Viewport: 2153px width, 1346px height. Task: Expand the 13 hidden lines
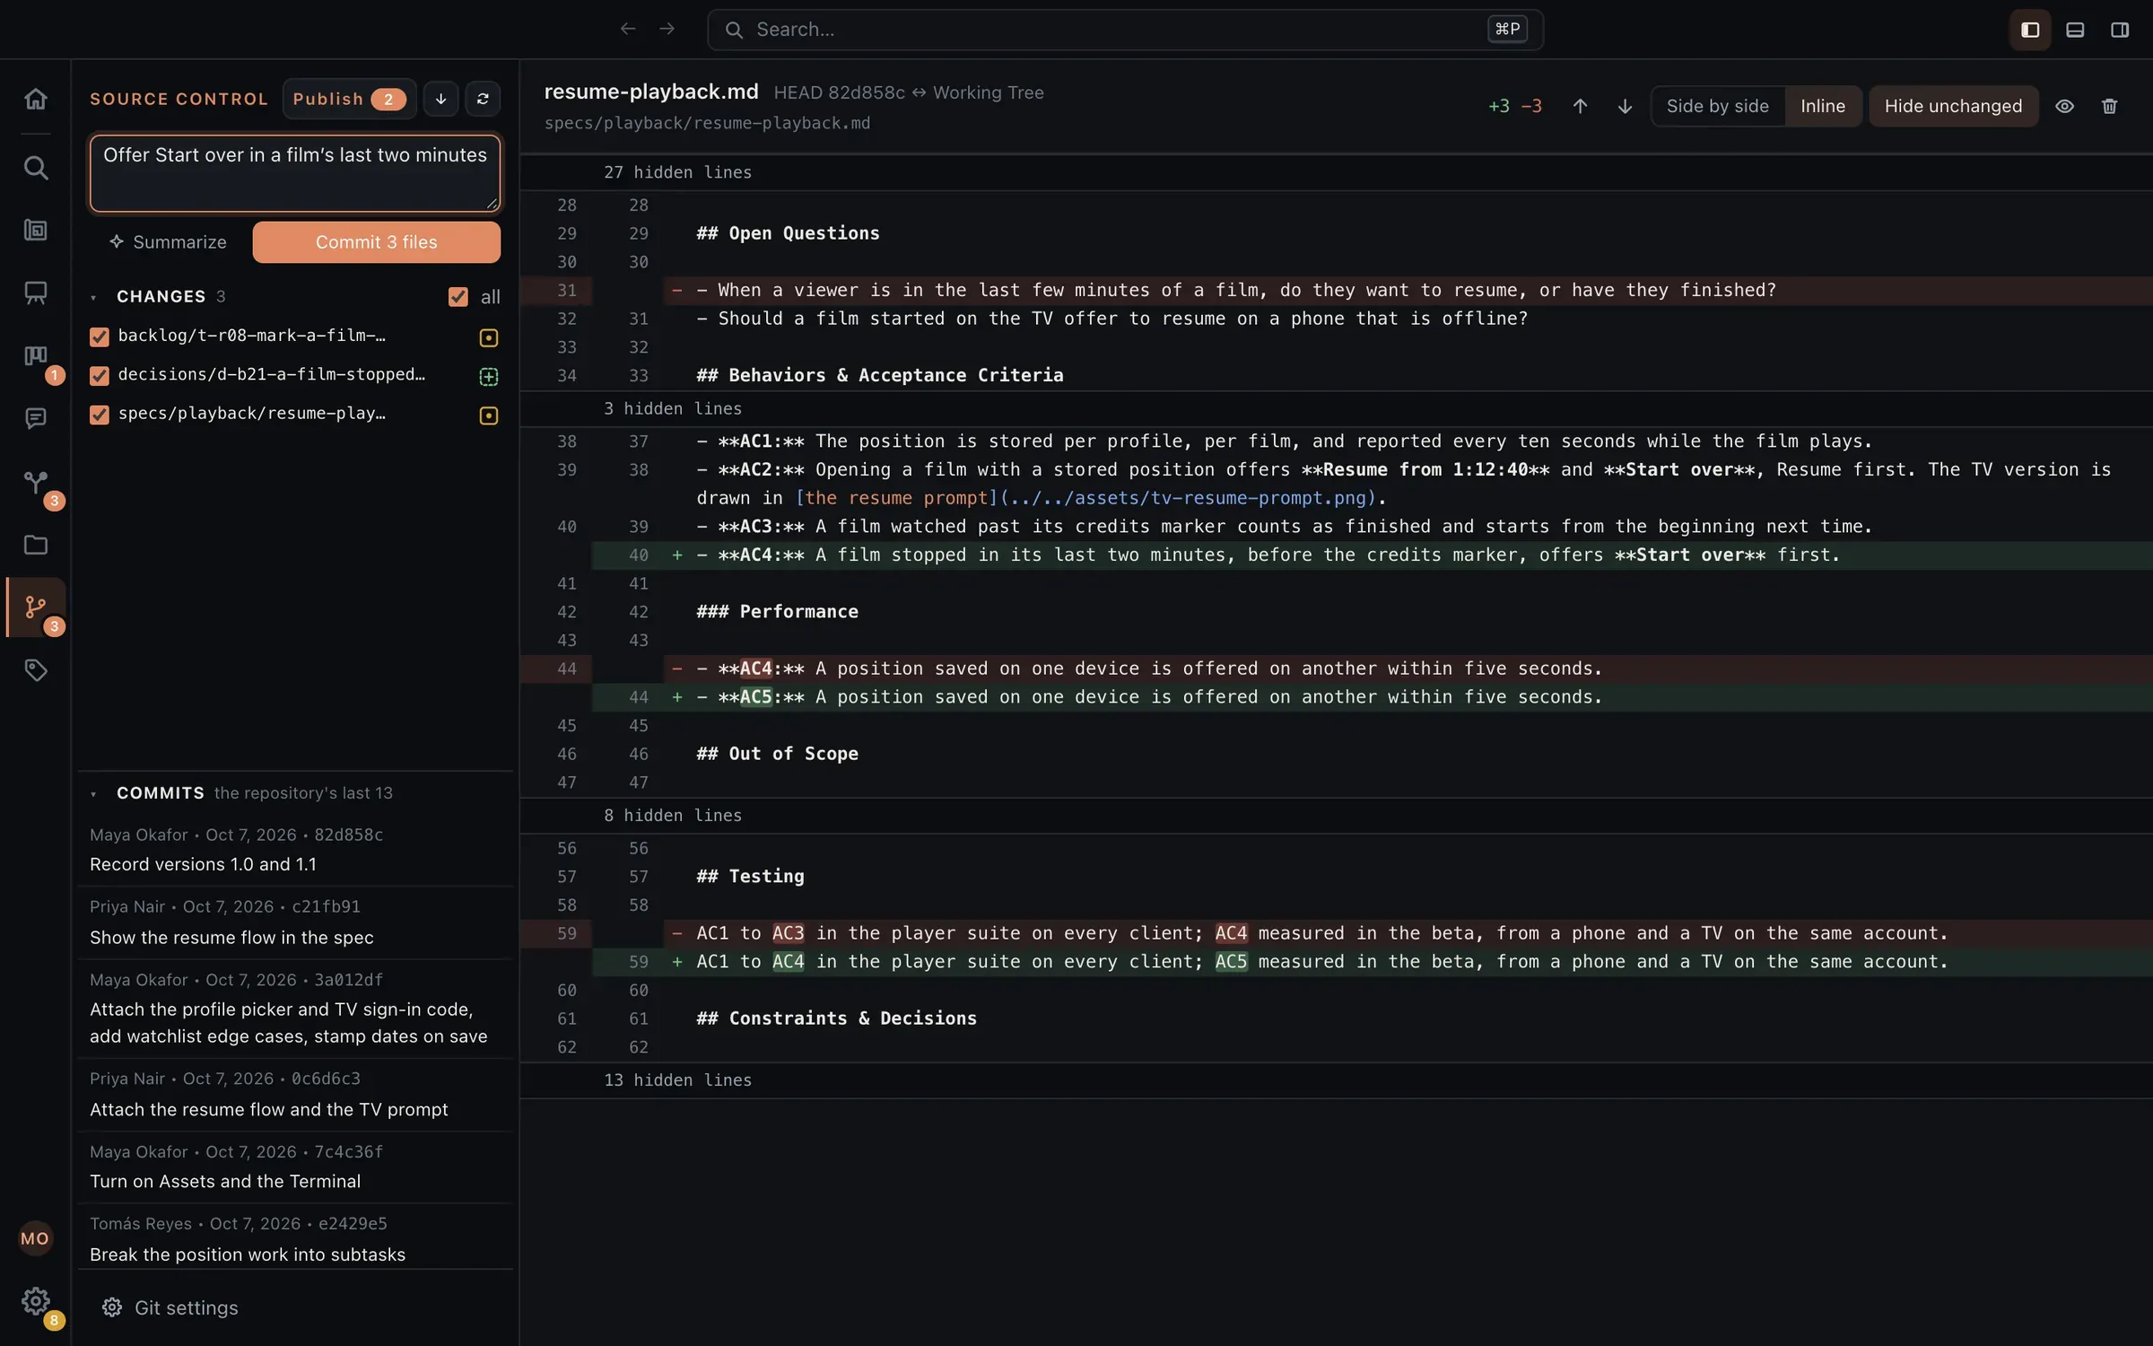pos(1336,1079)
